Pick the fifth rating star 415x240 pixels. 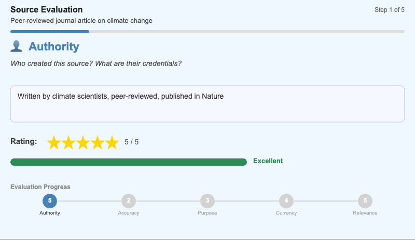(112, 142)
